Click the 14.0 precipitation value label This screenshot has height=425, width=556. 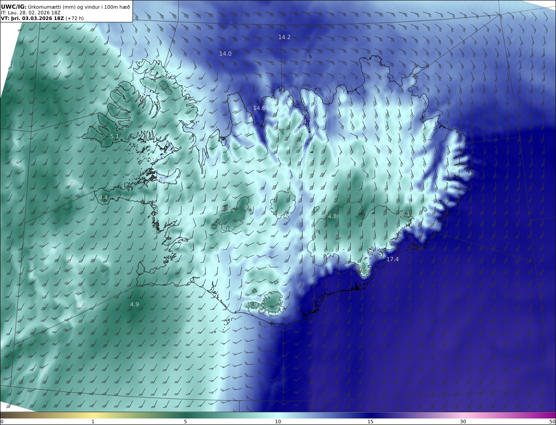(225, 54)
